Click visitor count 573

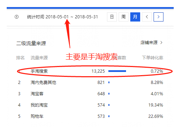coord(101,116)
